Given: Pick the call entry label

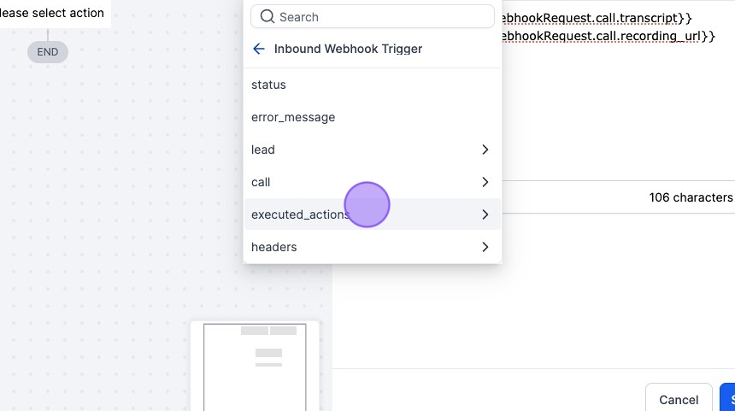Looking at the screenshot, I should 261,182.
